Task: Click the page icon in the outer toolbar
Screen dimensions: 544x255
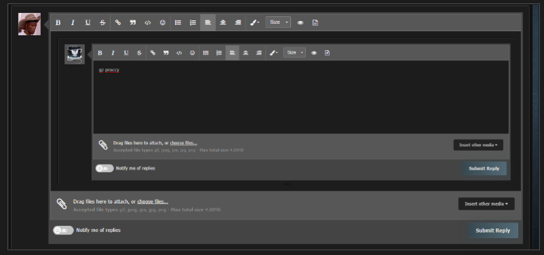Action: click(x=315, y=22)
